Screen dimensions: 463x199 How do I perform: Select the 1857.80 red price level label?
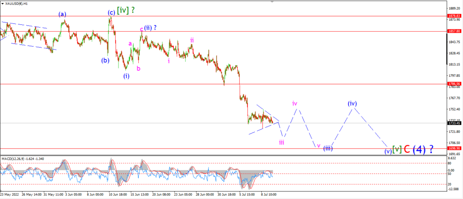coord(454,31)
